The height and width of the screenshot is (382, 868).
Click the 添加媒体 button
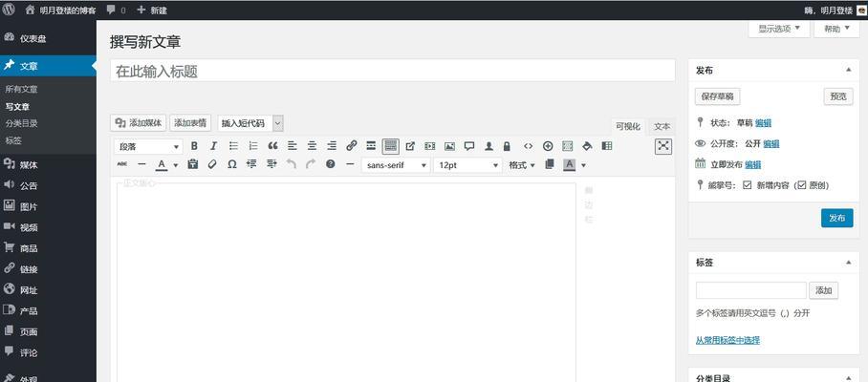[139, 123]
